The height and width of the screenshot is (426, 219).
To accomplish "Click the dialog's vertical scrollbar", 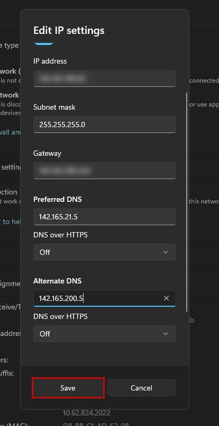I will (x=186, y=202).
